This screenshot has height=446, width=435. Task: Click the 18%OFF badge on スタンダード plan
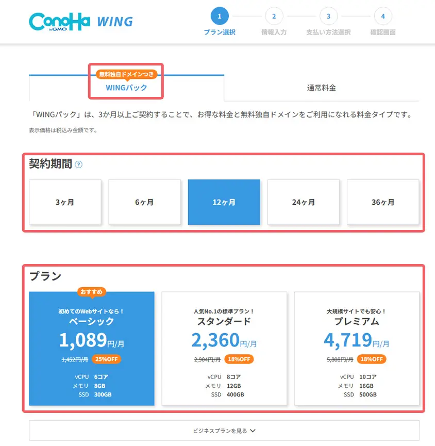(239, 359)
